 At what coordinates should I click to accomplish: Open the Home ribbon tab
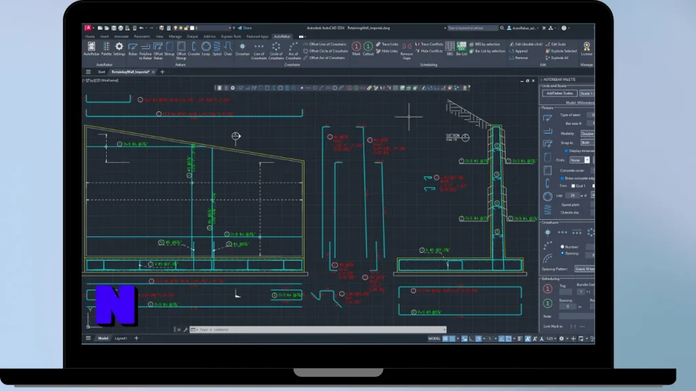click(x=90, y=37)
